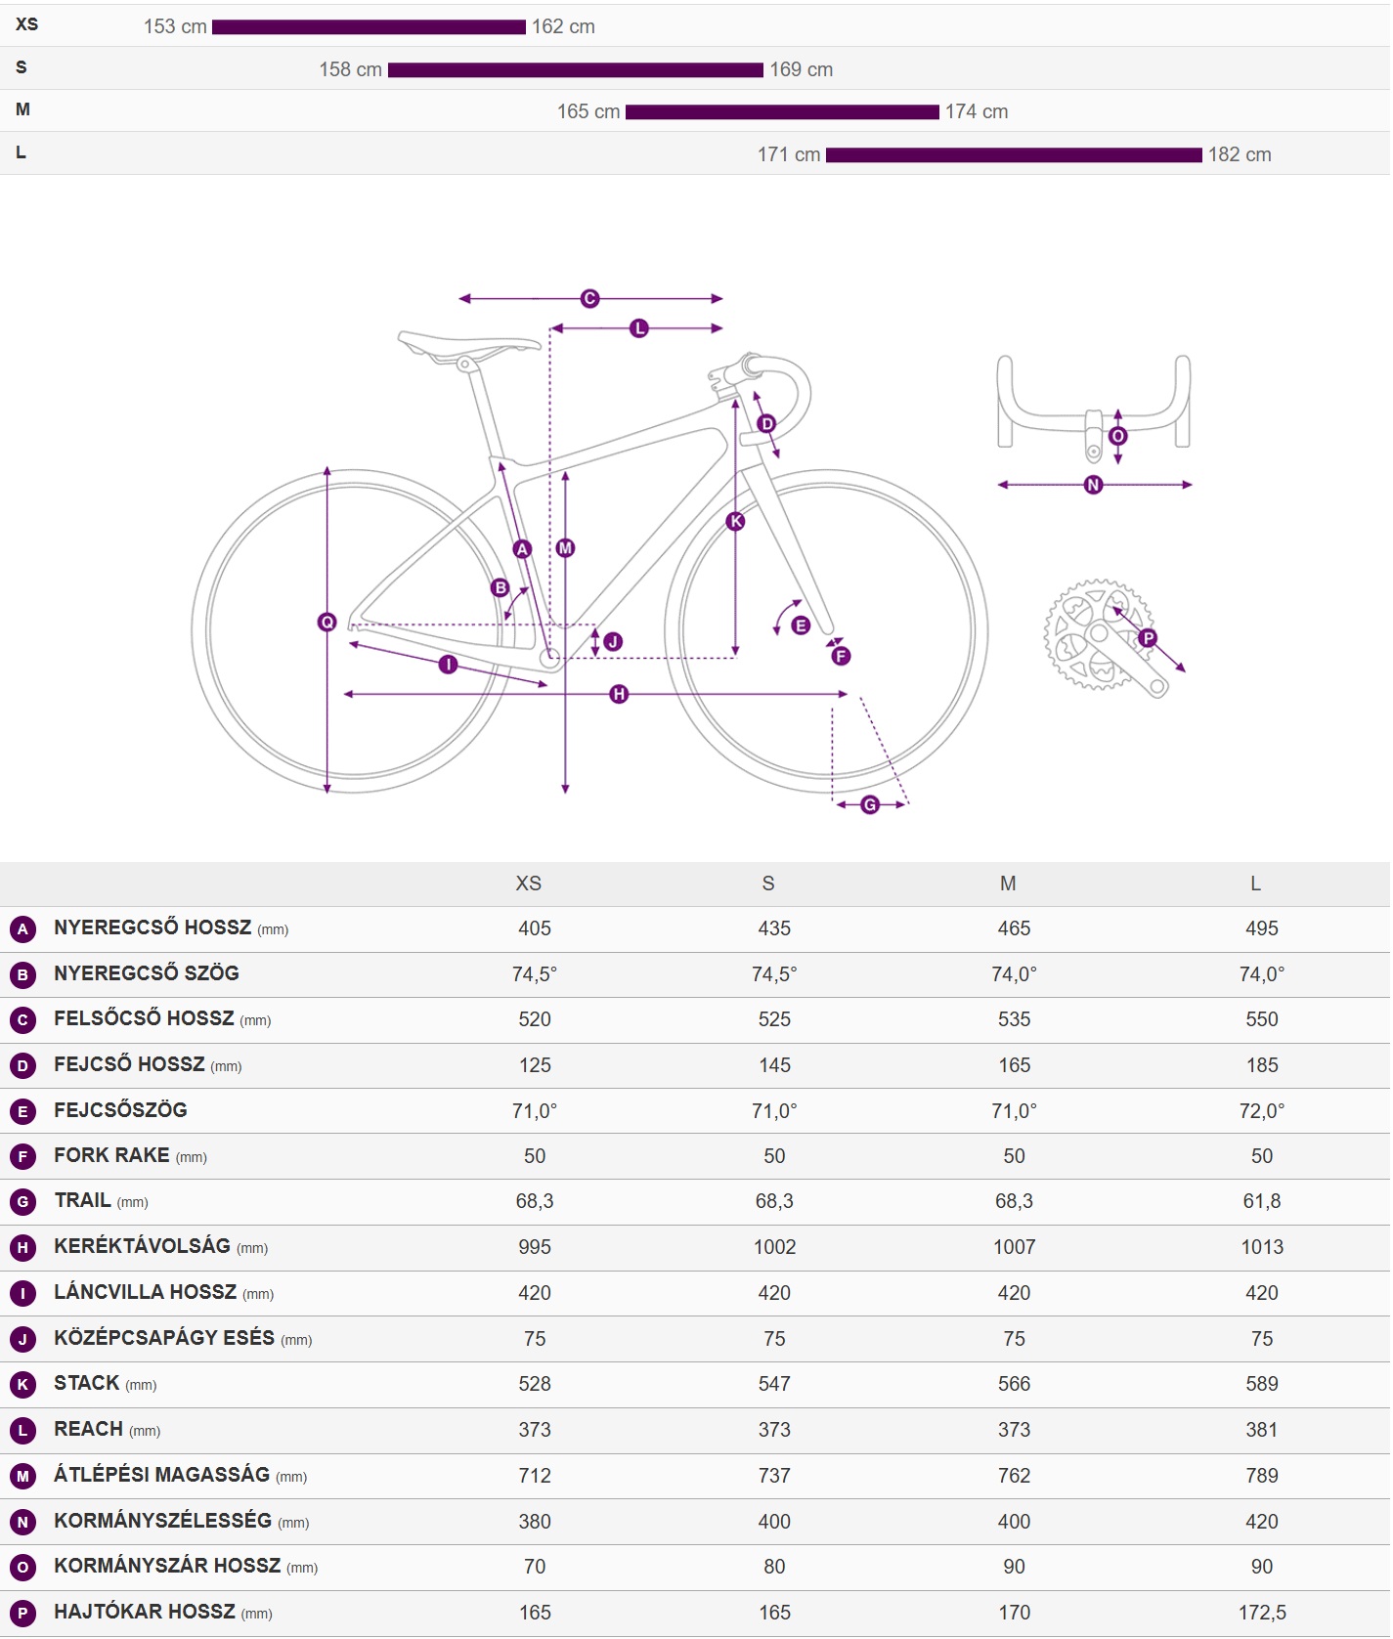This screenshot has height=1639, width=1393.
Task: Click the saddle on the bike diagram
Action: click(x=467, y=345)
